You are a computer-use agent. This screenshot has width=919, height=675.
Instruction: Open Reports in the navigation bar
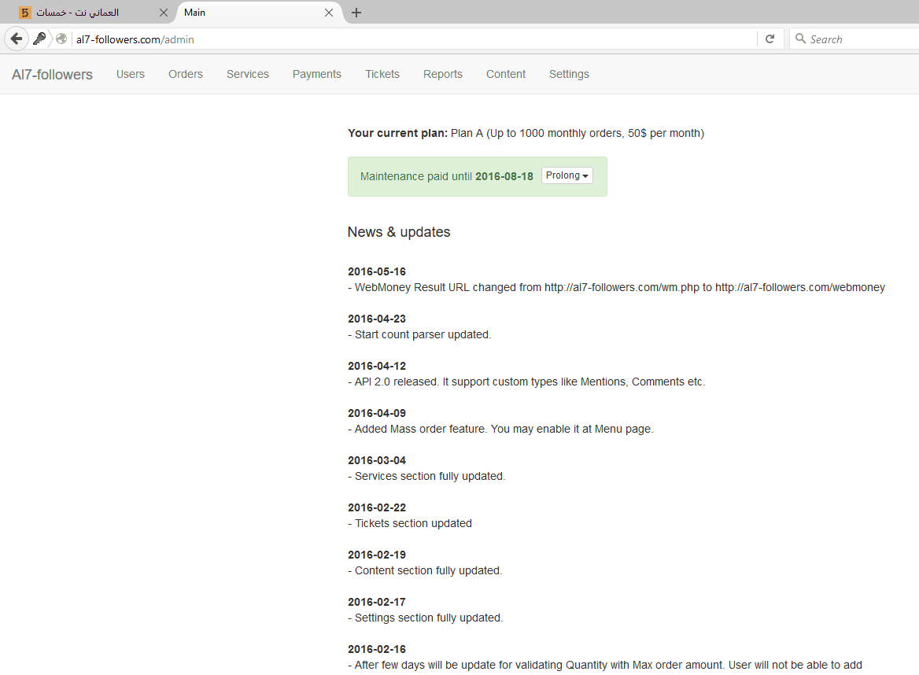tap(443, 75)
